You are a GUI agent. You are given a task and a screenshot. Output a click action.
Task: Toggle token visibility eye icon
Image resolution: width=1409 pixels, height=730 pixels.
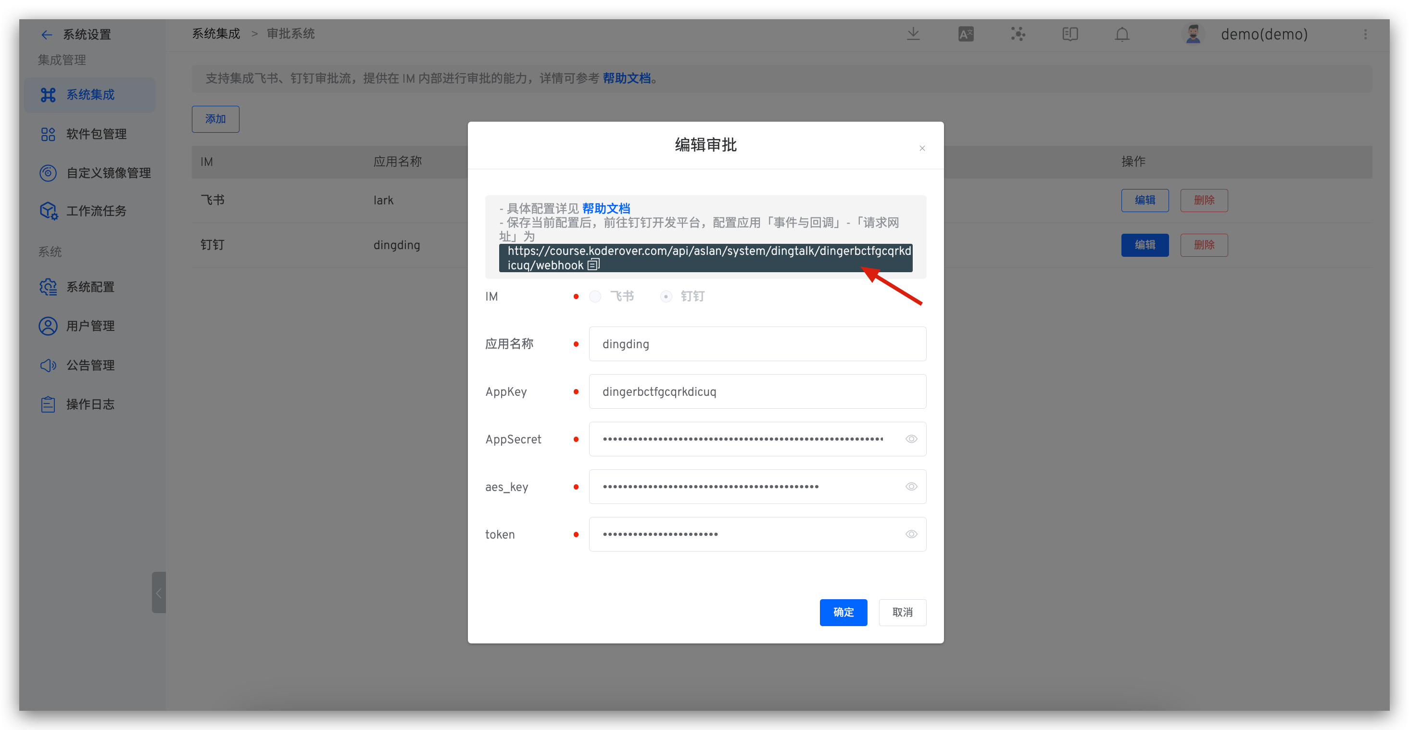tap(911, 534)
